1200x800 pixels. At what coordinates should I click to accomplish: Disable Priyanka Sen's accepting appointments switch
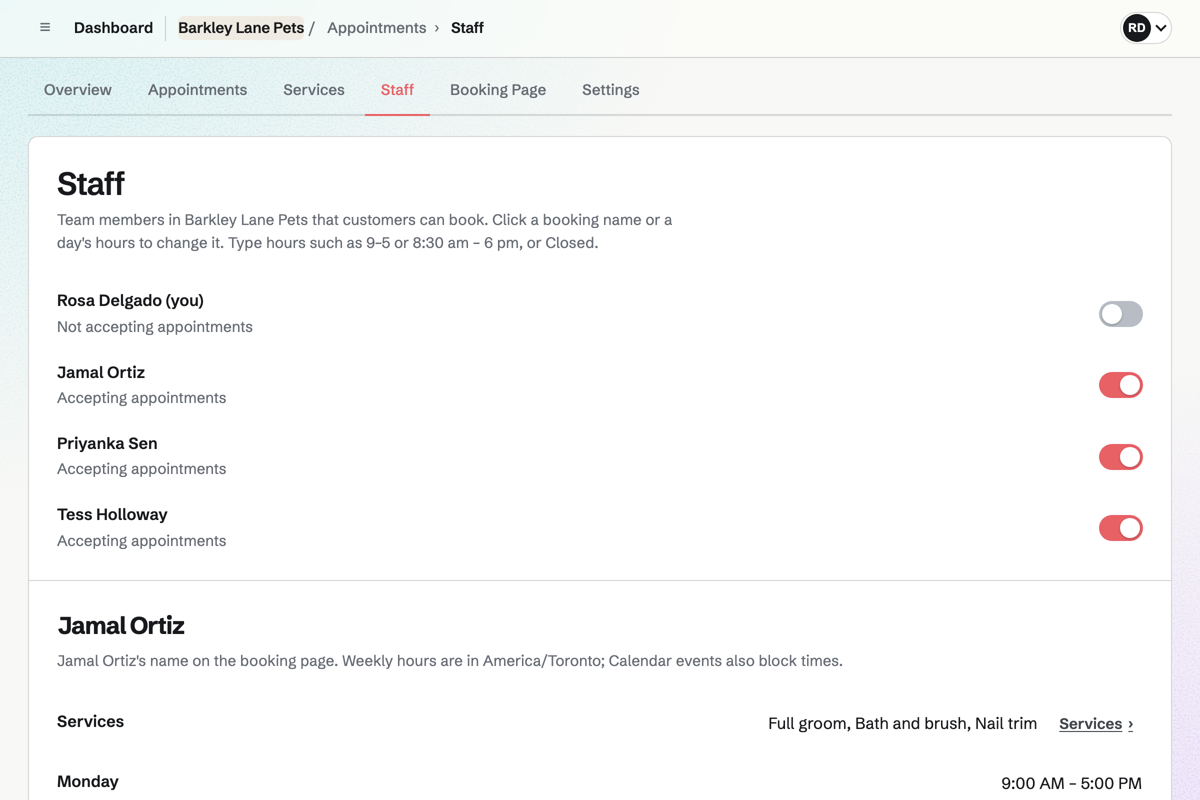click(x=1120, y=456)
